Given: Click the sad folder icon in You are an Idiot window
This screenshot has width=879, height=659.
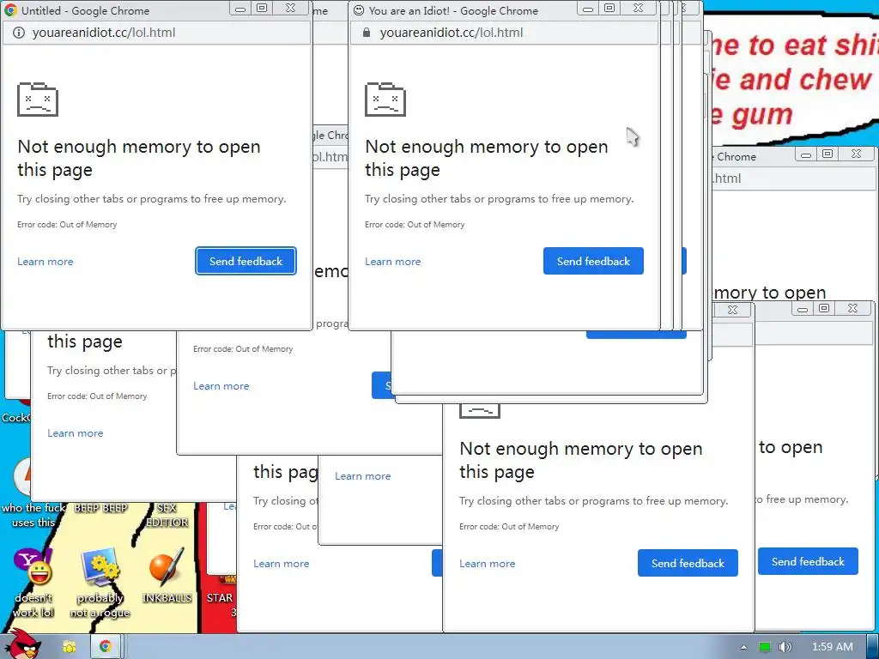Looking at the screenshot, I should coord(385,100).
